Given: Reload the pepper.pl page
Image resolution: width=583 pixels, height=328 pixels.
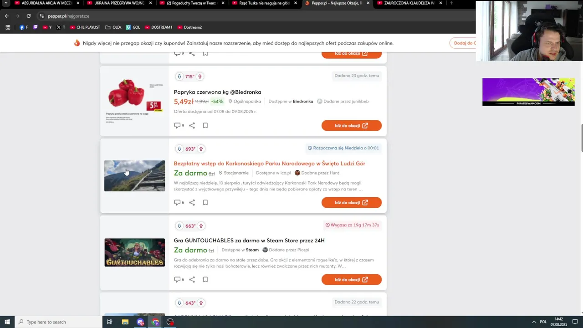Looking at the screenshot, I should (x=28, y=16).
